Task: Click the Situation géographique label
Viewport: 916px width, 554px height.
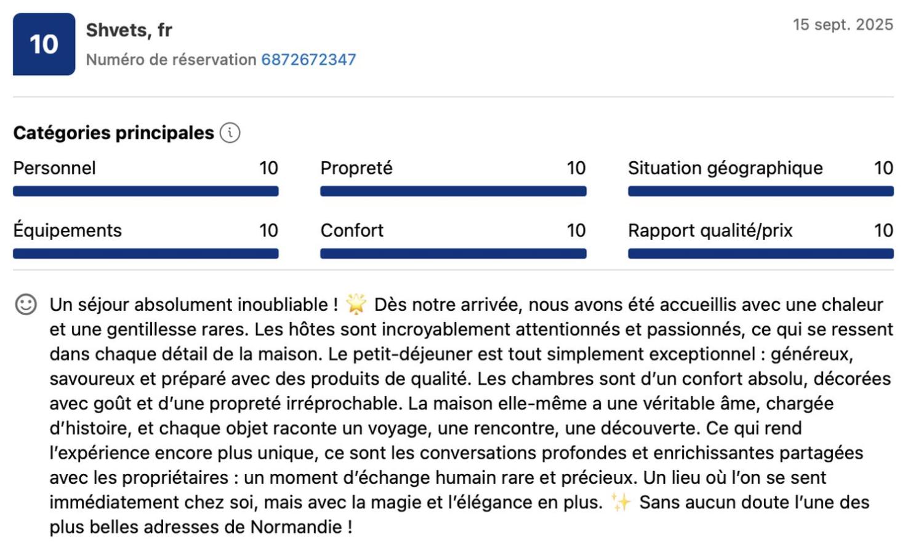Action: 725,168
